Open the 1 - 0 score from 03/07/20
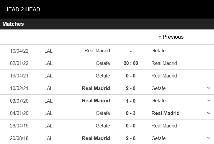The image size is (214, 144). click(131, 101)
